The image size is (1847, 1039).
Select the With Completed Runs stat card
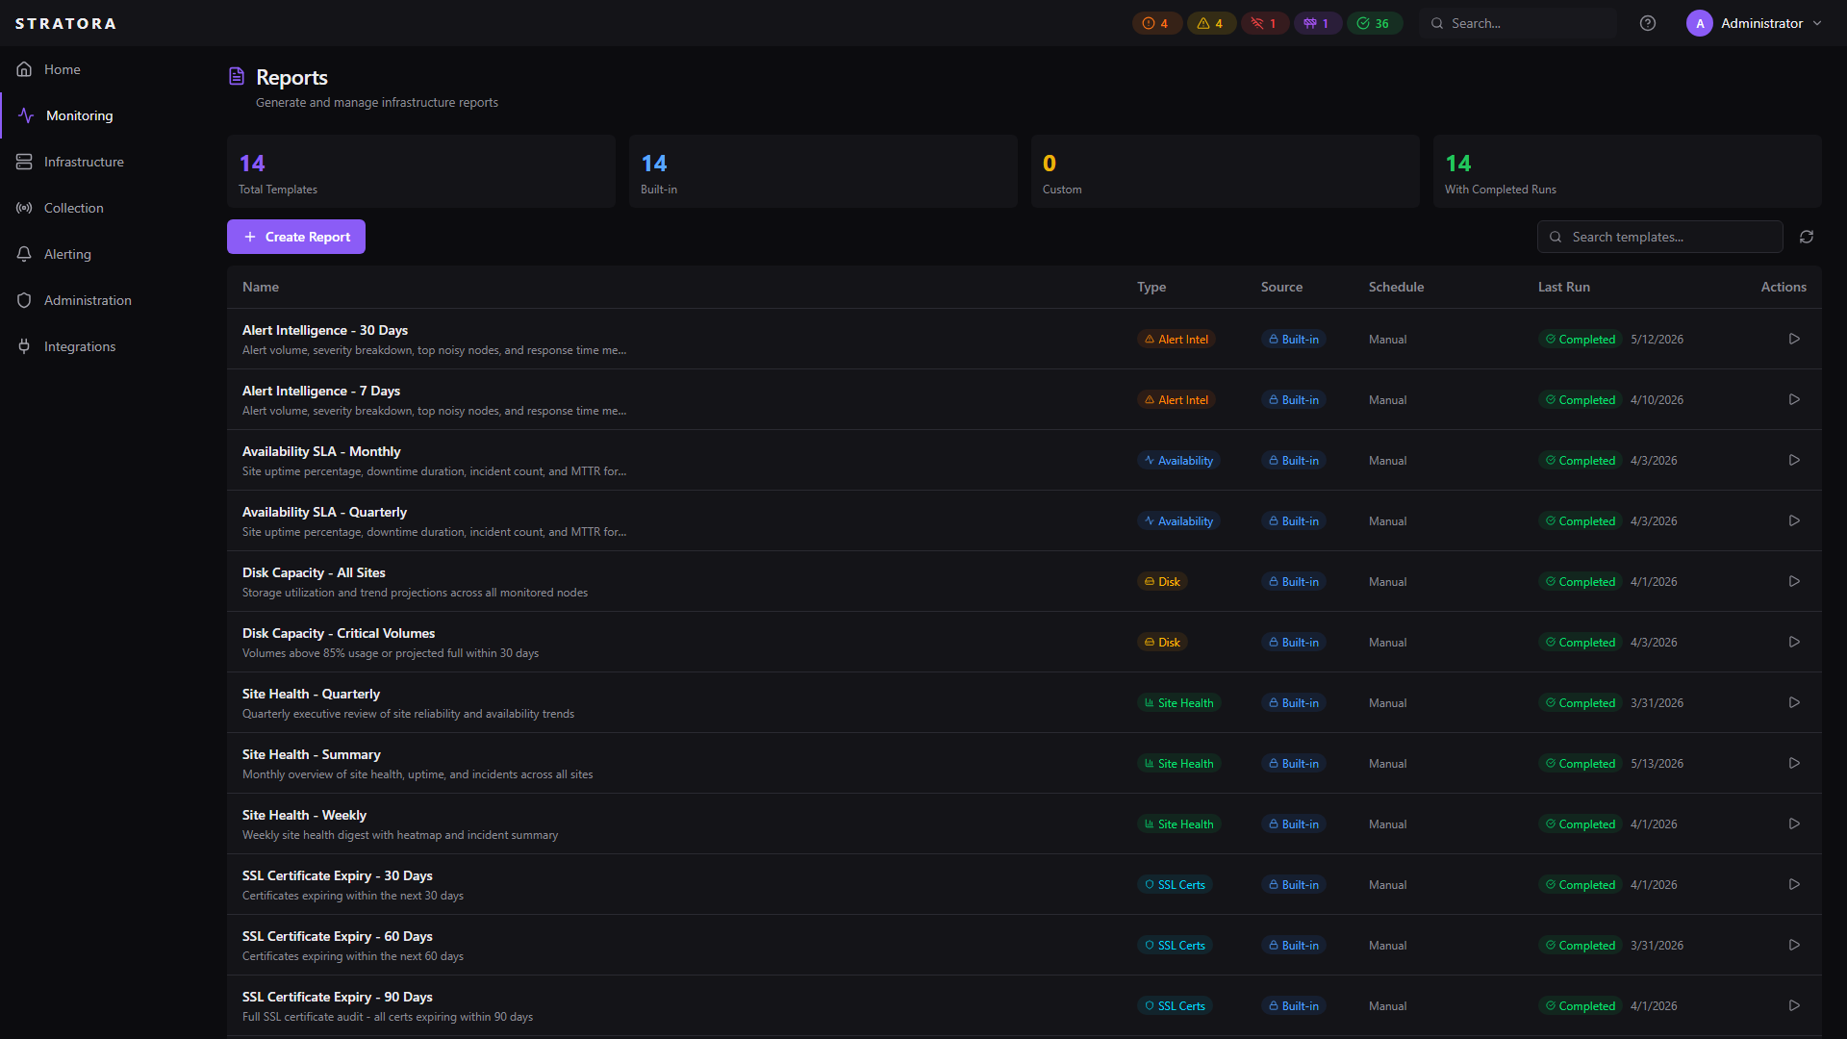click(1628, 171)
